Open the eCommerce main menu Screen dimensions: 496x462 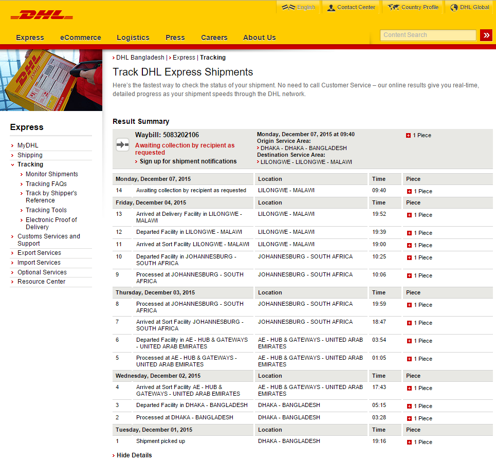[x=81, y=38]
